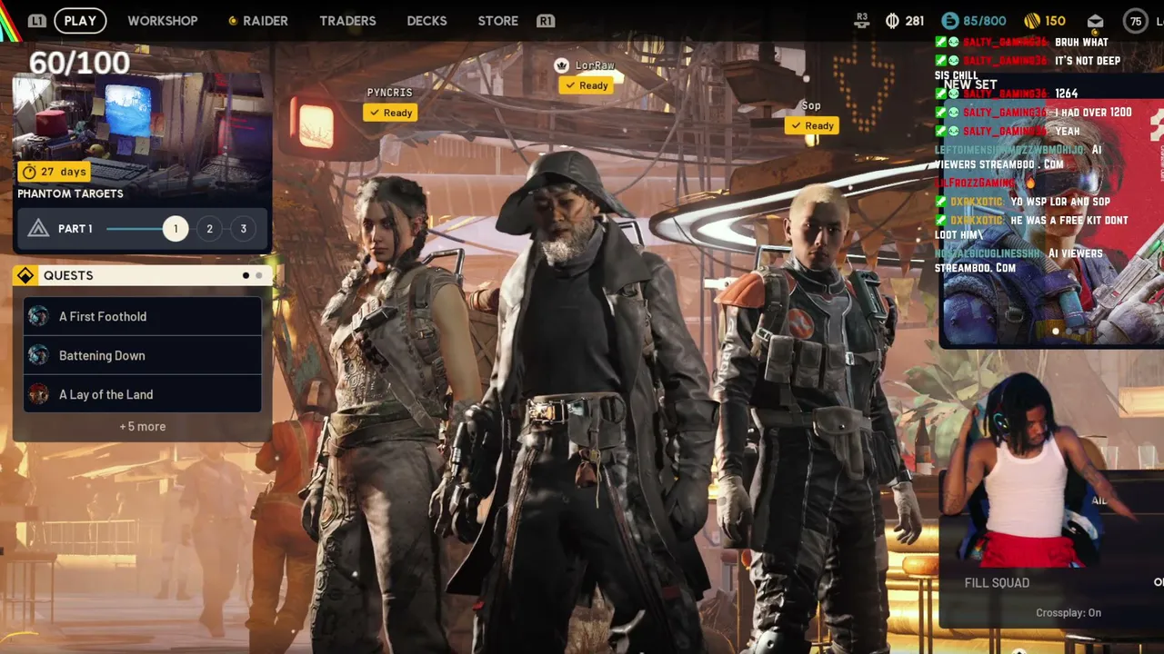Screen dimensions: 1164x654
Task: Click the 1264 chat message
Action: pos(1066,94)
